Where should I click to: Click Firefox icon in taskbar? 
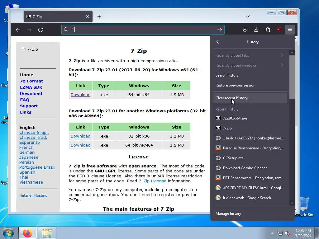point(28,233)
